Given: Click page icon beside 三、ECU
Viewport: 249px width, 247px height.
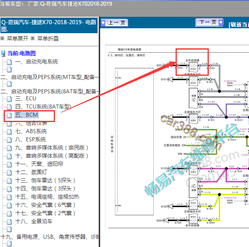Looking at the screenshot, I should tap(9, 99).
